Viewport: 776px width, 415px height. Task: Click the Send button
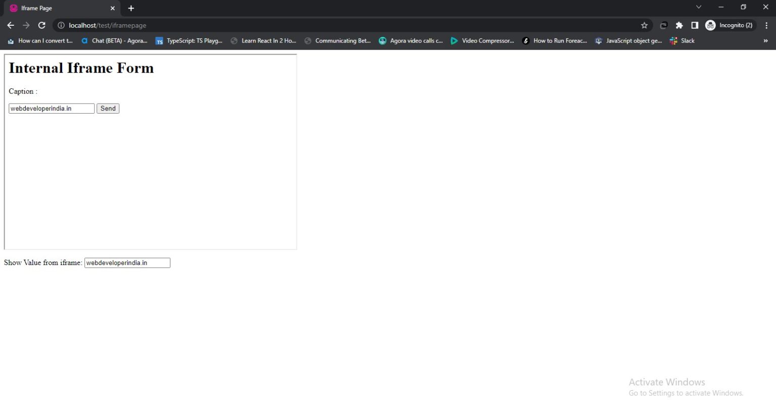tap(108, 109)
